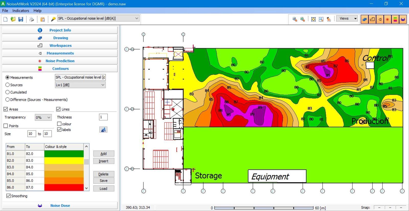The width and height of the screenshot is (409, 211).
Task: Toggle the contours layer toolbar icon
Action: click(395, 19)
